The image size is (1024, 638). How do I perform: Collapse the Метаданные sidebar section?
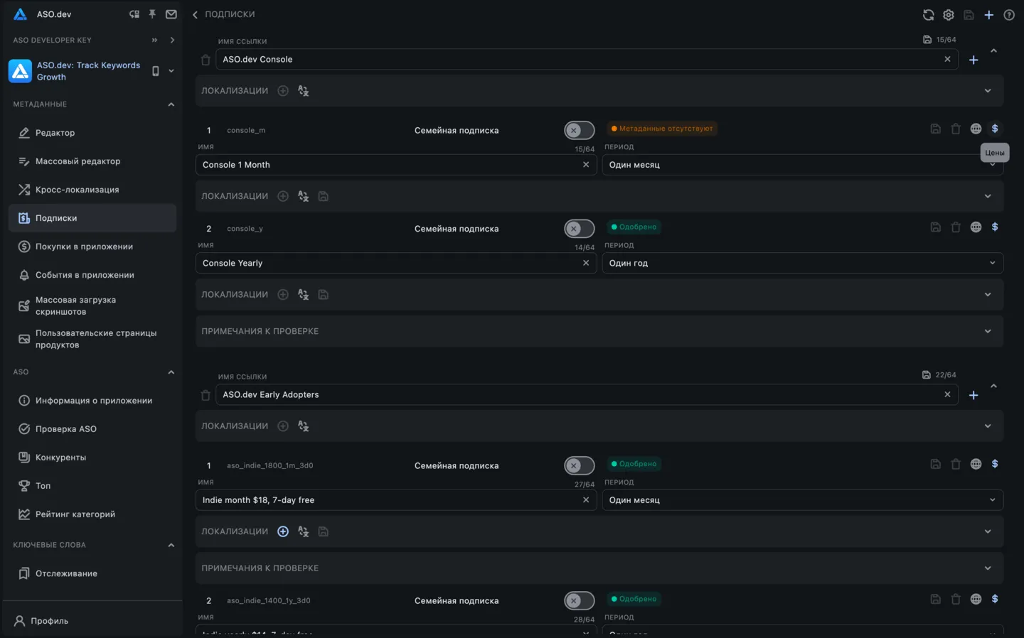[x=171, y=104]
